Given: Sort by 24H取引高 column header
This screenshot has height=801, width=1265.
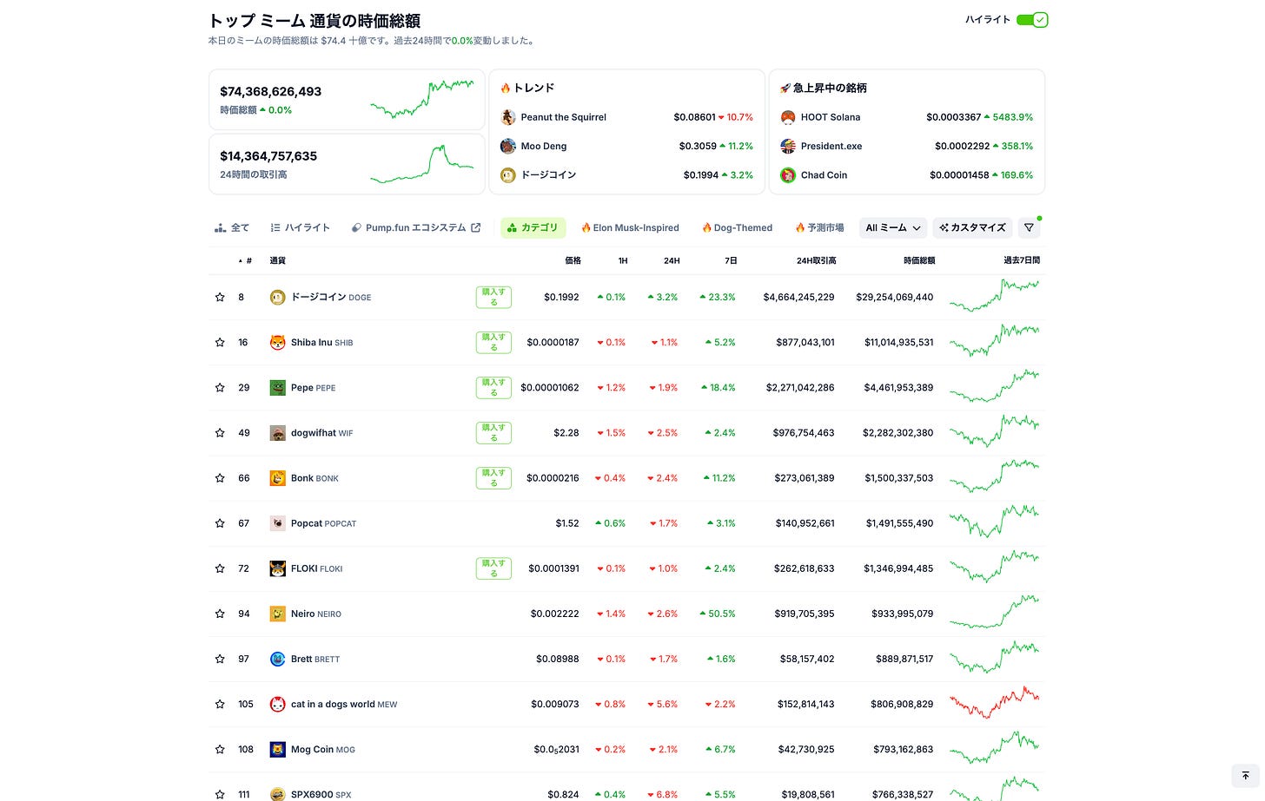Looking at the screenshot, I should tap(816, 260).
